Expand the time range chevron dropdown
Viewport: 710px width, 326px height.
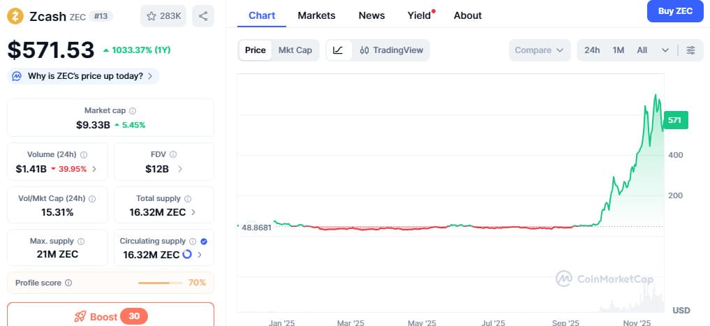click(x=665, y=50)
